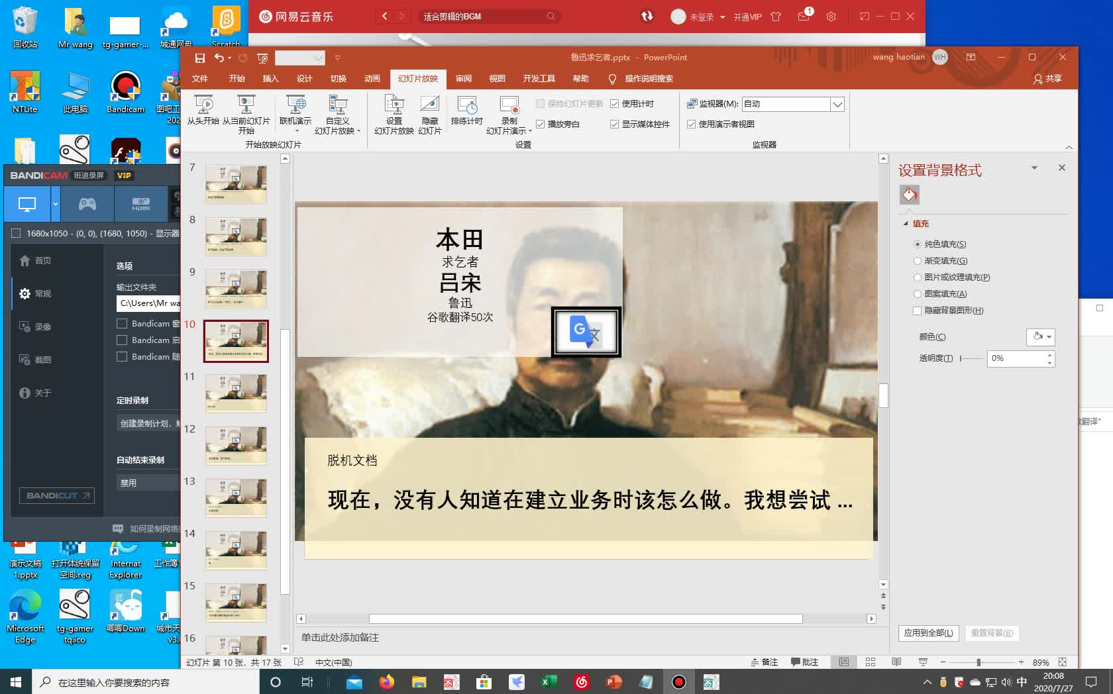Check Hide background graphics (隐藏背景图形)

click(918, 311)
